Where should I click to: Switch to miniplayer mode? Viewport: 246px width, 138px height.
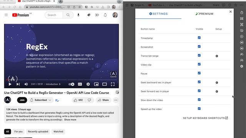(96, 84)
